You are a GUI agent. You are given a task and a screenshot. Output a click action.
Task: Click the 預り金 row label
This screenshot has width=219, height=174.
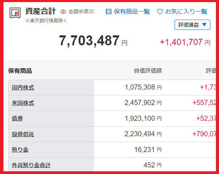point(20,150)
